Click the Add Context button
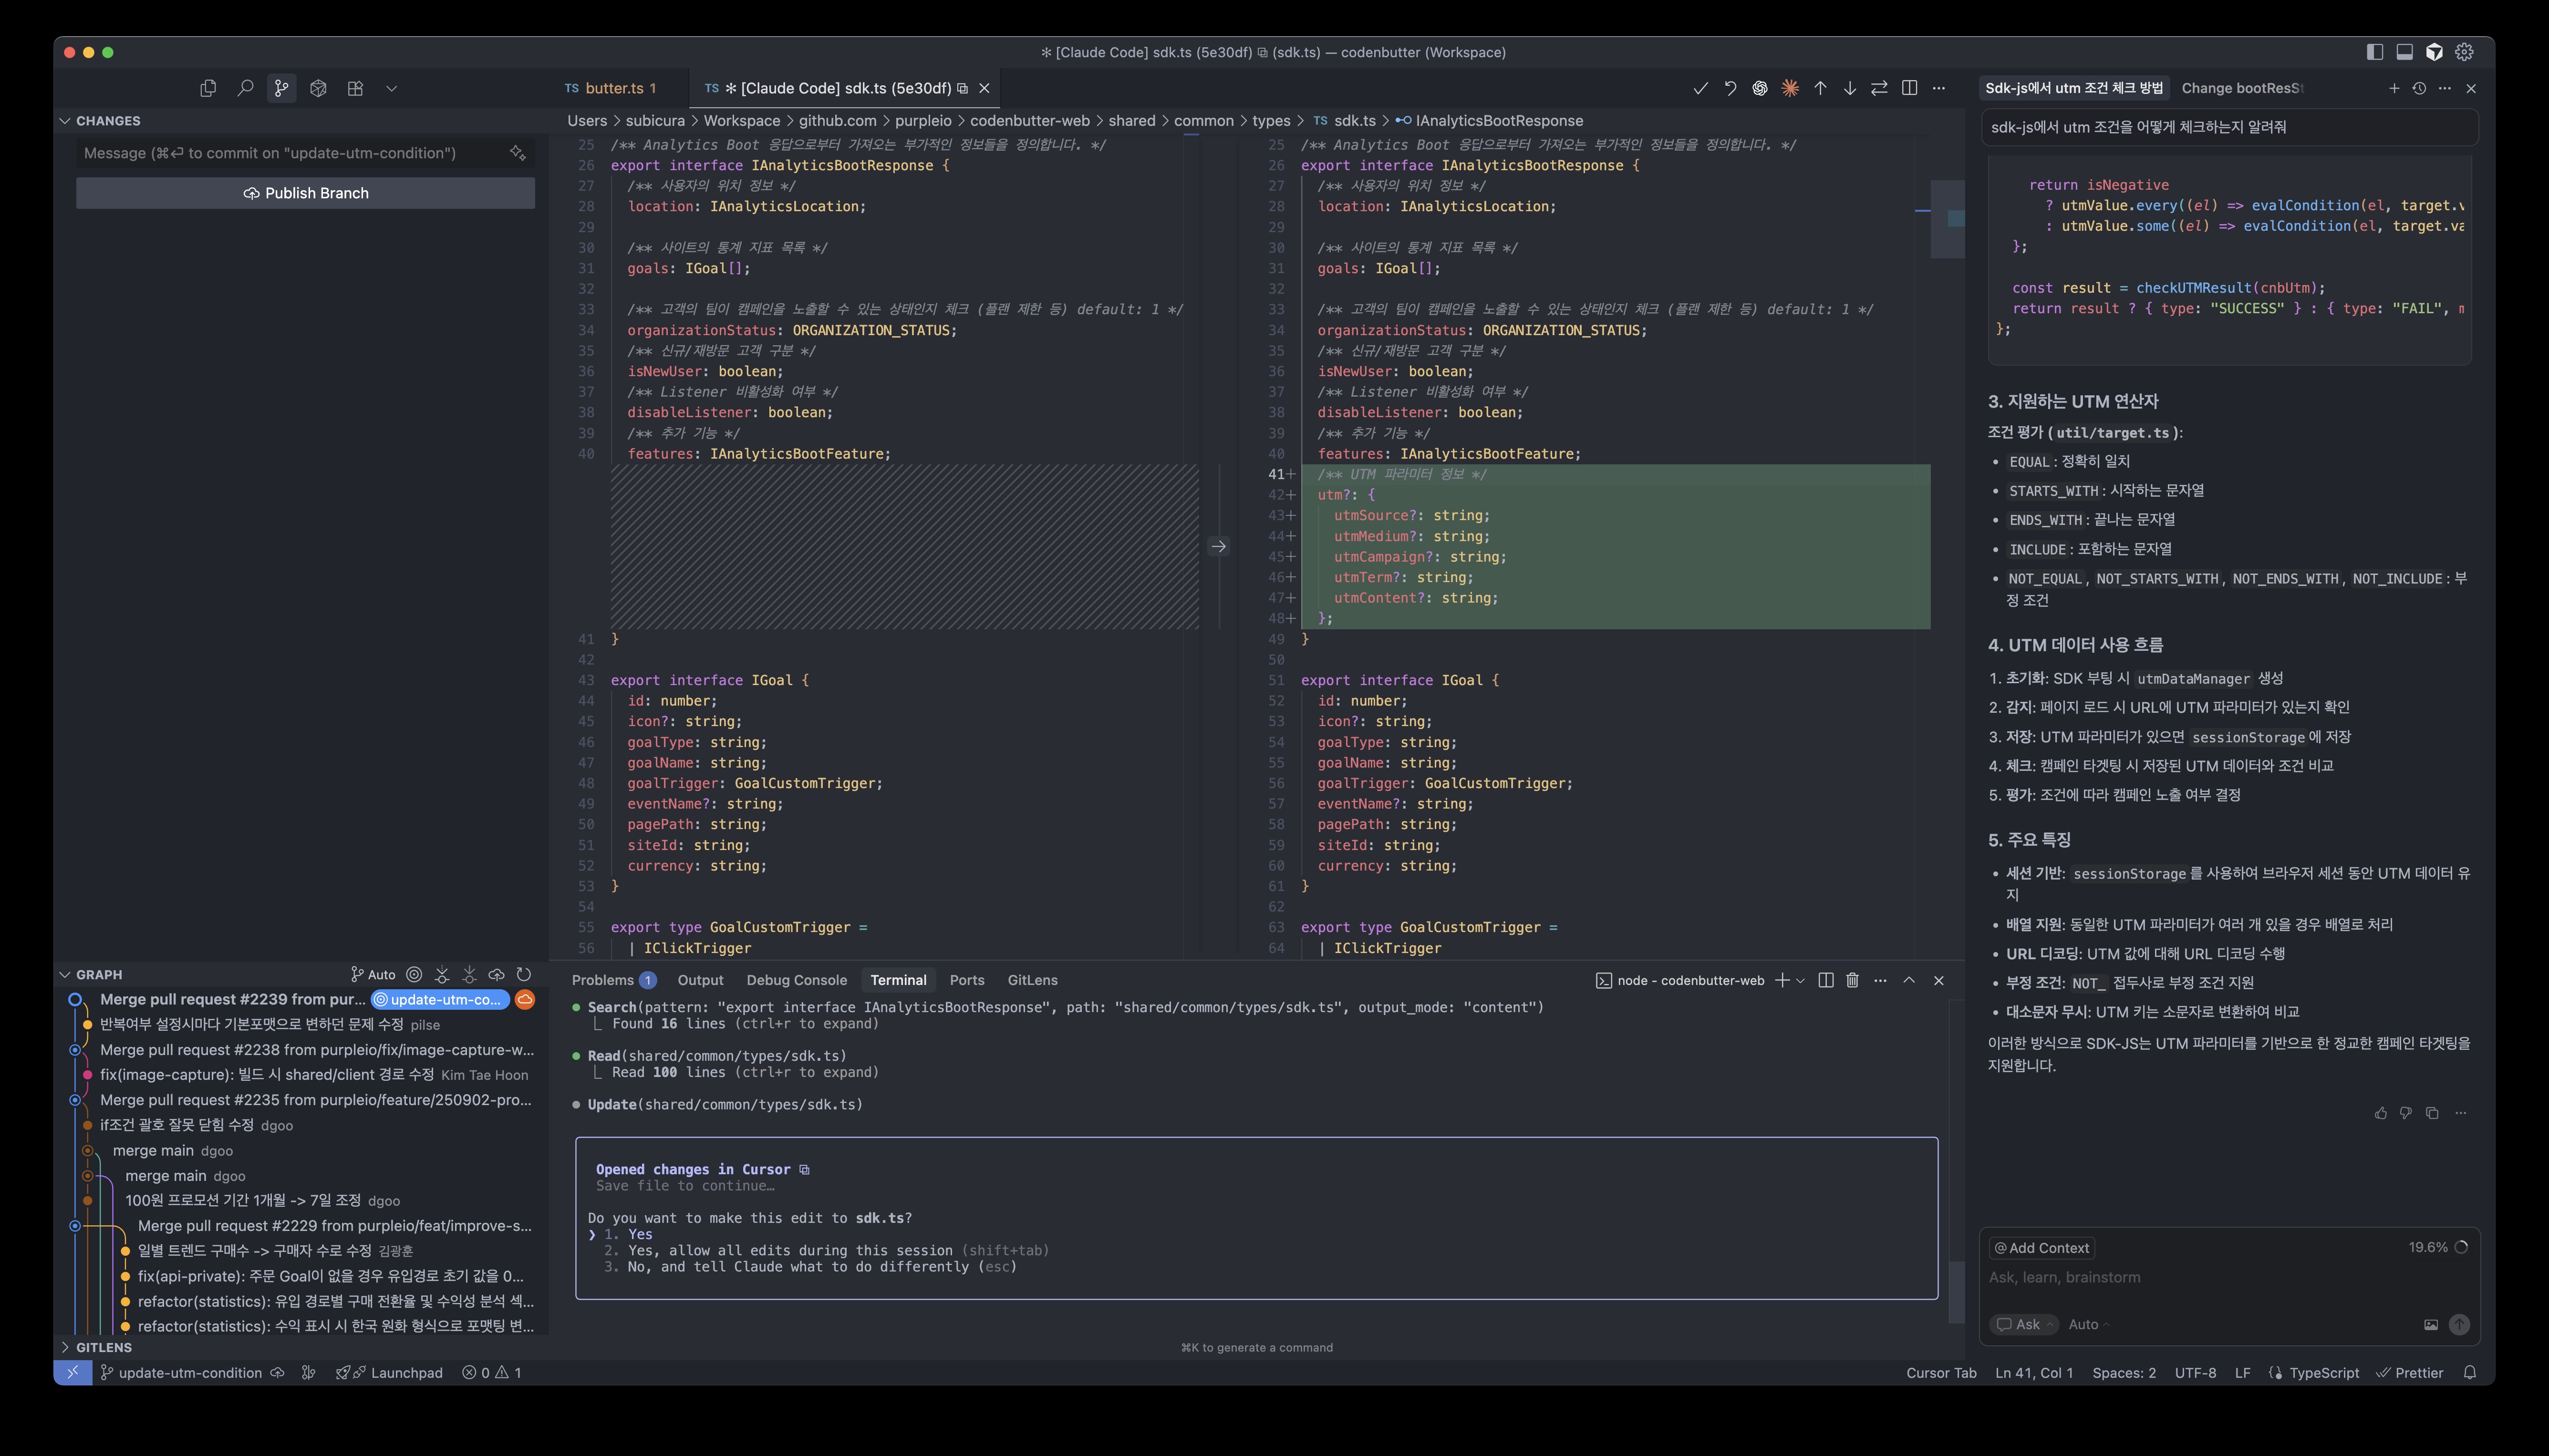Image resolution: width=2549 pixels, height=1456 pixels. point(2042,1248)
